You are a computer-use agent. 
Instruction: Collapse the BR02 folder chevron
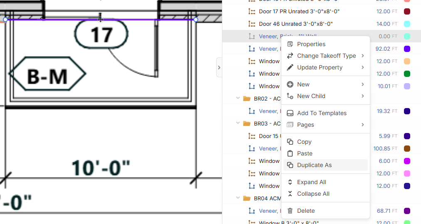click(238, 98)
